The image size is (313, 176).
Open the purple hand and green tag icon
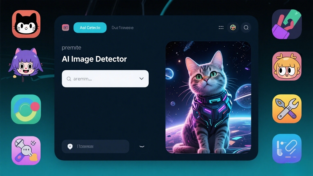coord(287,24)
